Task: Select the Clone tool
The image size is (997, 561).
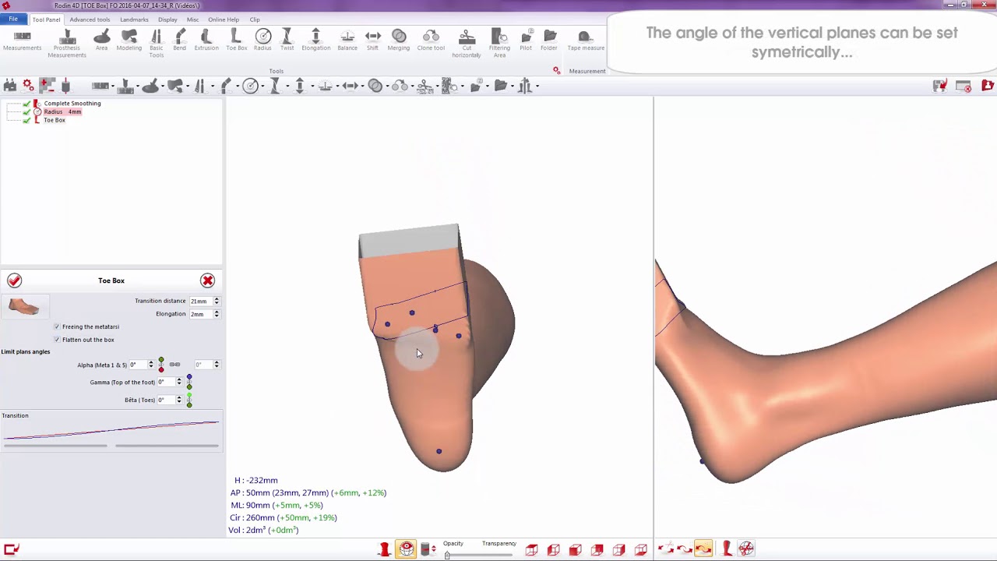Action: click(x=431, y=41)
